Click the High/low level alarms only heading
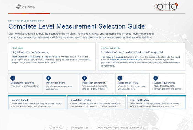Screen dimensions: 193x130 [30, 52]
